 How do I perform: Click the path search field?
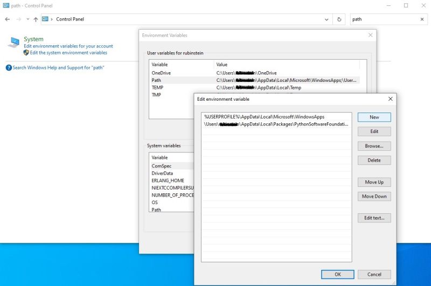[385, 19]
